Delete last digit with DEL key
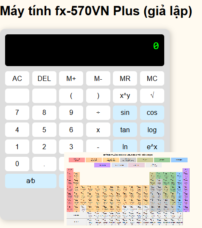The height and width of the screenshot is (228, 202). click(44, 78)
